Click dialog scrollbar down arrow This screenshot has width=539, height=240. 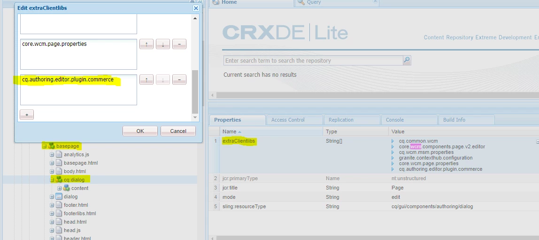click(x=195, y=117)
